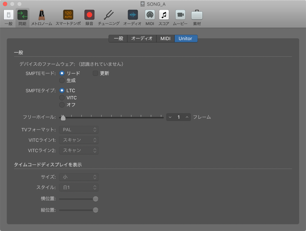Viewport: 306px width, 231px height.
Task: Turn SMPTE type オフ
Action: 62,105
